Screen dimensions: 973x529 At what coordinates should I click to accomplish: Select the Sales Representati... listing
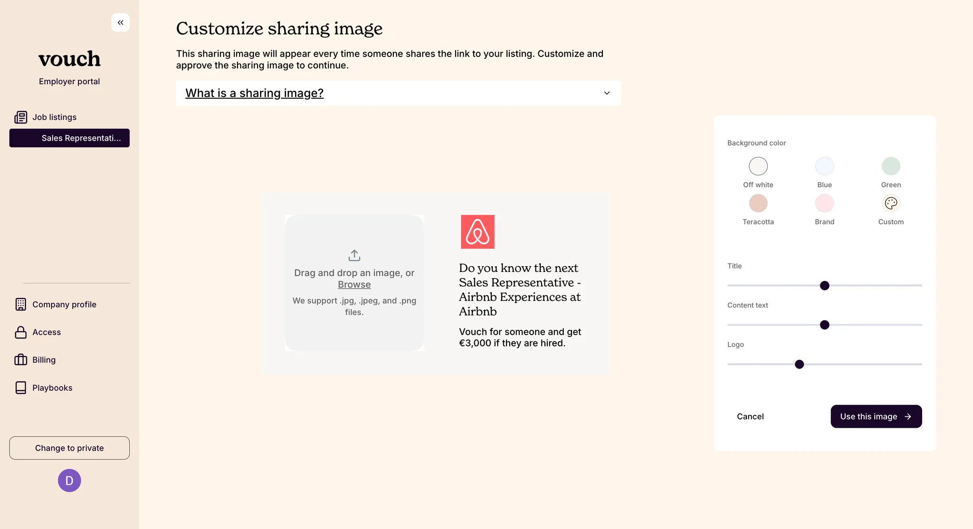click(x=69, y=138)
